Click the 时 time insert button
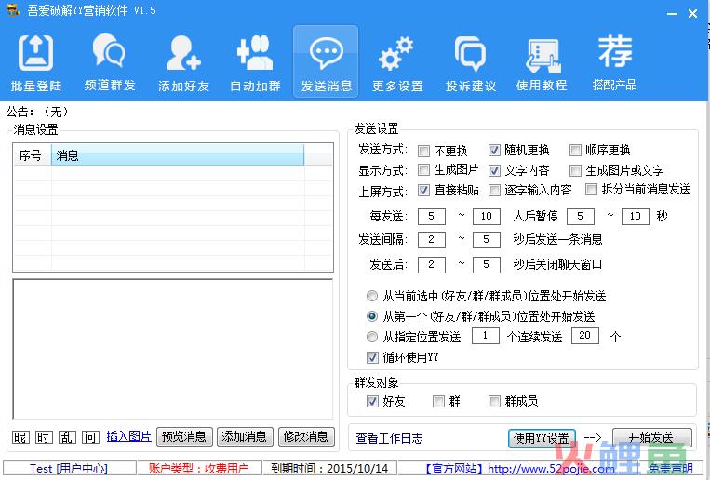 [x=44, y=437]
